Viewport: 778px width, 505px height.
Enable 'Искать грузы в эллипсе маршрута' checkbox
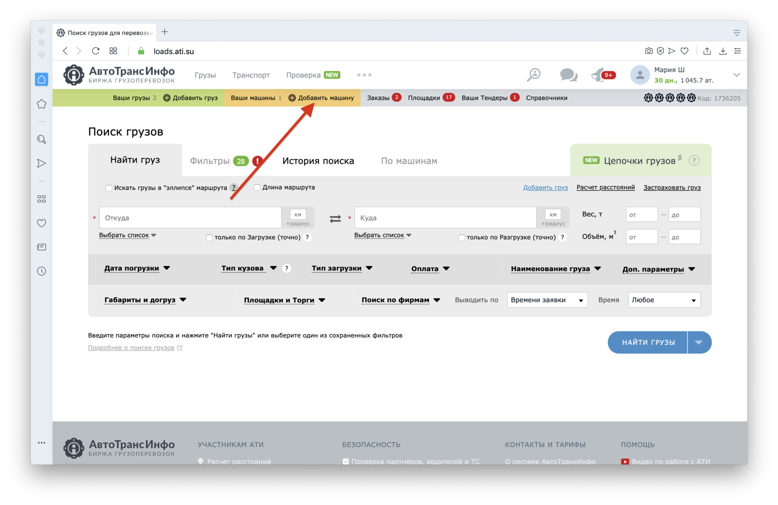[x=109, y=188]
